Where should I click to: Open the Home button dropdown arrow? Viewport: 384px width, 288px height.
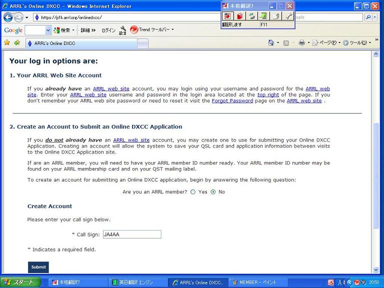tap(278, 43)
